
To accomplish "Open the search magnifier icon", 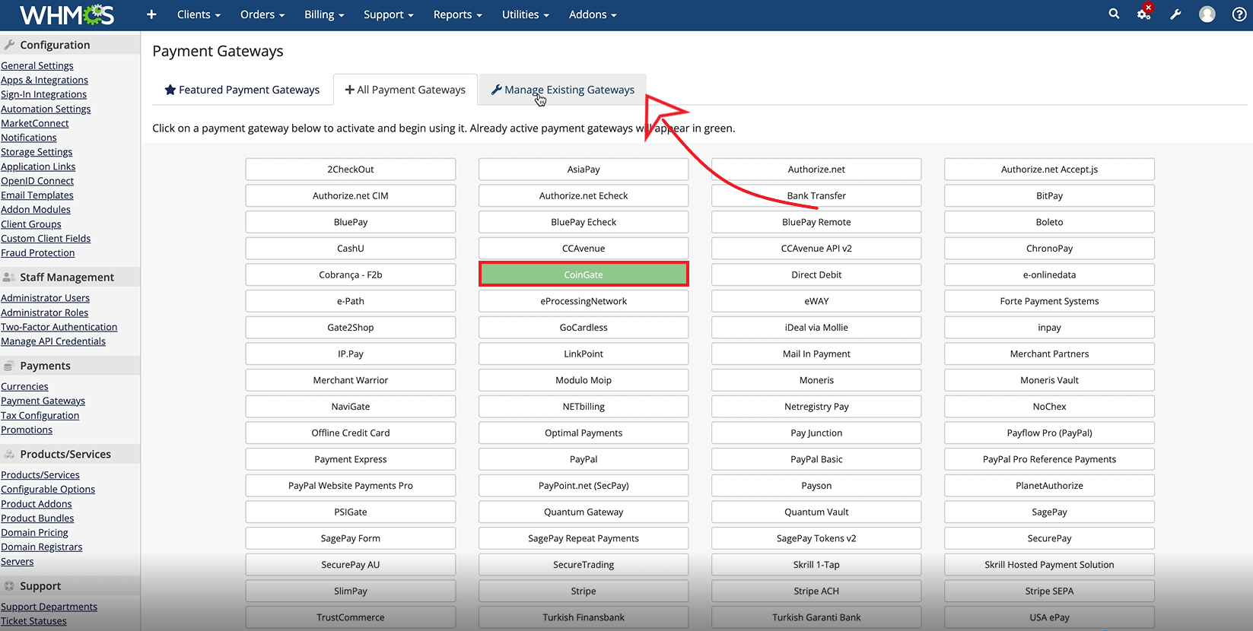I will coord(1114,14).
